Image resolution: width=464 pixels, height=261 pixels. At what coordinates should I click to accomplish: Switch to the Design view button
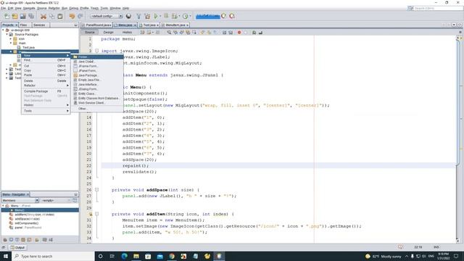(108, 32)
